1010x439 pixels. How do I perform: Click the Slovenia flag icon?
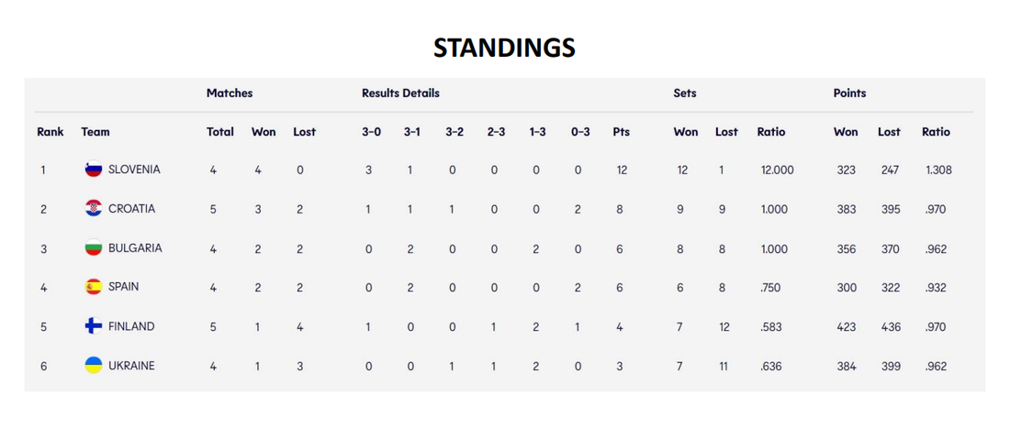[x=93, y=170]
